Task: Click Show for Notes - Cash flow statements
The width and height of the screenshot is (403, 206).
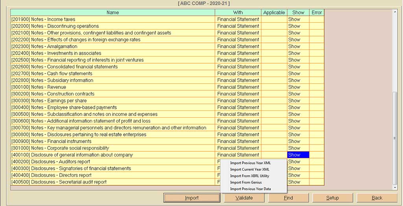Action: coord(298,74)
